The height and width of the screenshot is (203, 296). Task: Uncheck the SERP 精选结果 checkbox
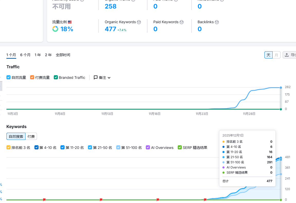pyautogui.click(x=179, y=147)
